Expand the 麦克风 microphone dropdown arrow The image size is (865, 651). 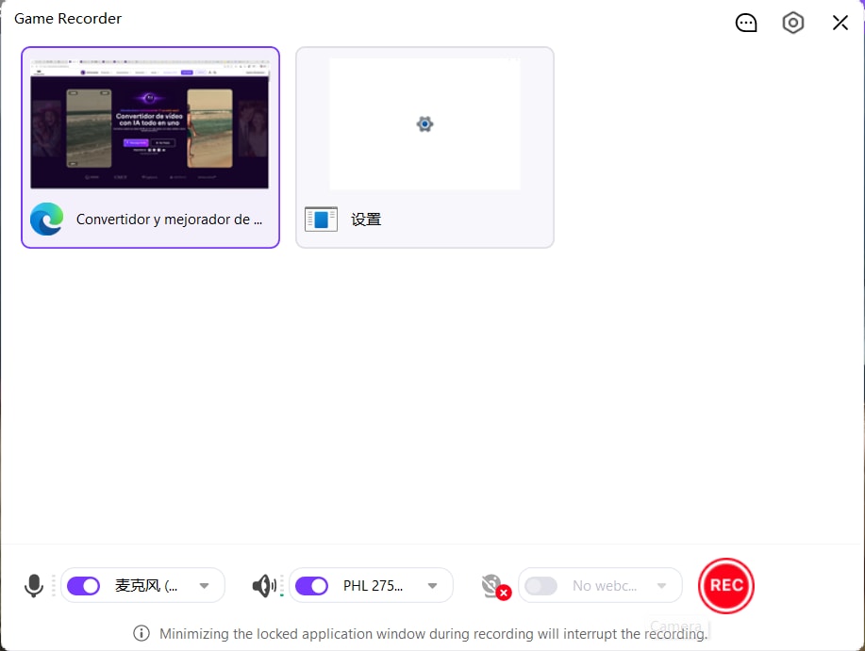click(204, 585)
